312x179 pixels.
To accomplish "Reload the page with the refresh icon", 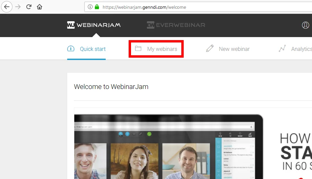I will (29, 7).
